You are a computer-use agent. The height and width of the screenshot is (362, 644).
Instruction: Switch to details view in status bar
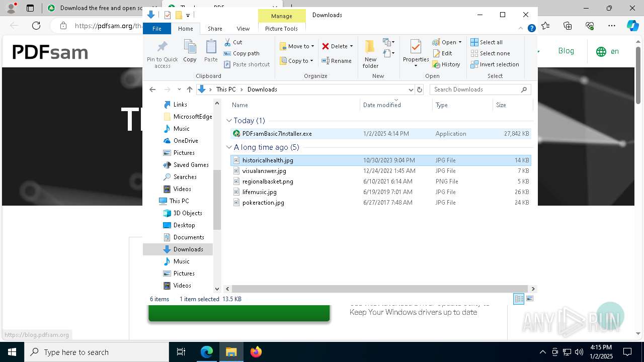pos(519,299)
